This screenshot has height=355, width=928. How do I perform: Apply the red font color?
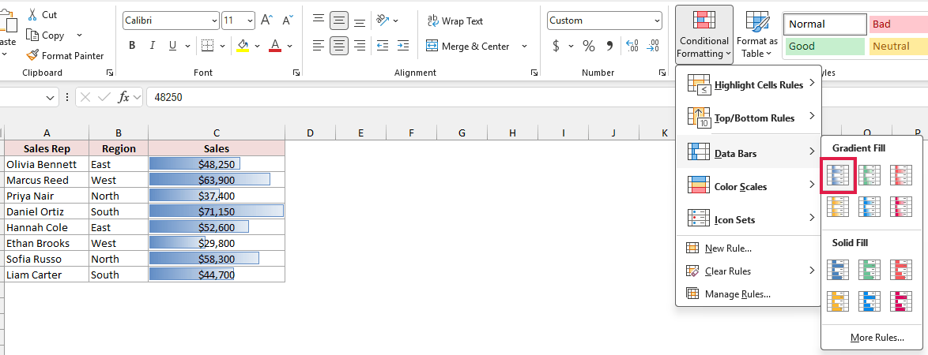274,46
